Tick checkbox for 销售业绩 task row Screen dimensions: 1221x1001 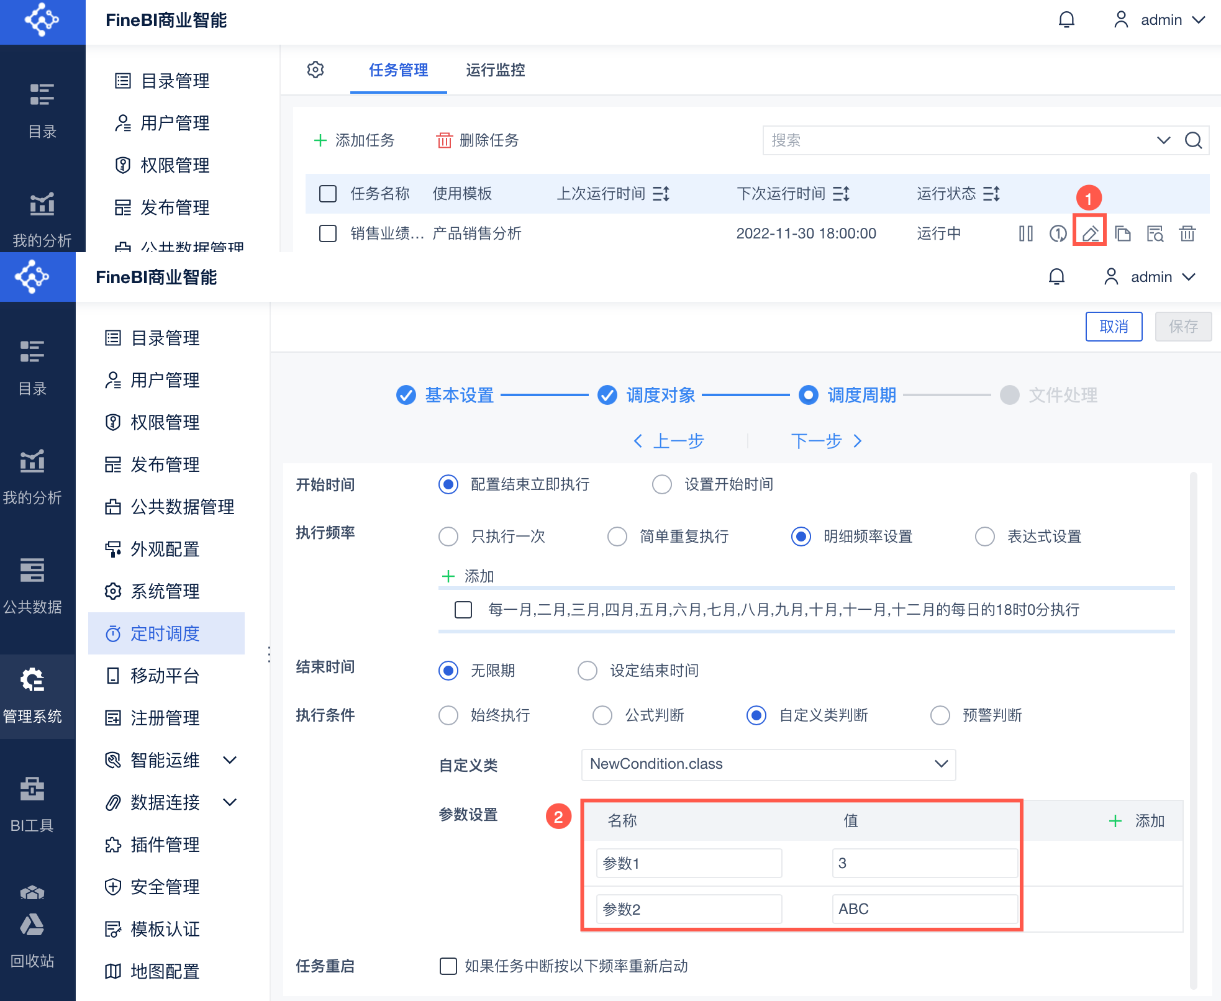coord(327,233)
